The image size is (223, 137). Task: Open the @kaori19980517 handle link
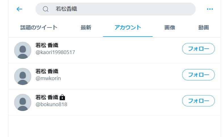click(x=55, y=52)
